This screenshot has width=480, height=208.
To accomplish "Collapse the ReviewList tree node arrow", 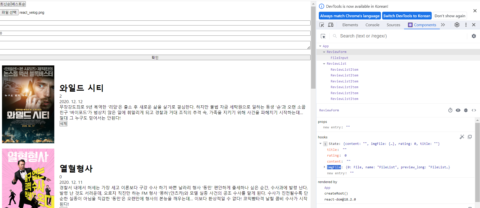I will (324, 64).
